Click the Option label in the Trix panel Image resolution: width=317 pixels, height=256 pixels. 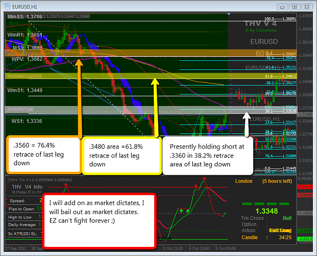(x=249, y=224)
